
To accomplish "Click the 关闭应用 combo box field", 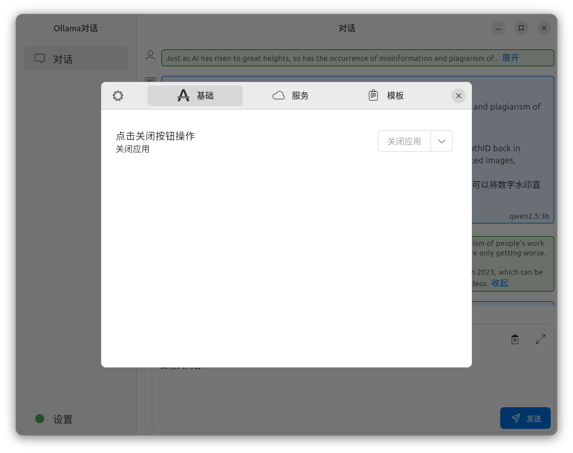I will click(404, 141).
